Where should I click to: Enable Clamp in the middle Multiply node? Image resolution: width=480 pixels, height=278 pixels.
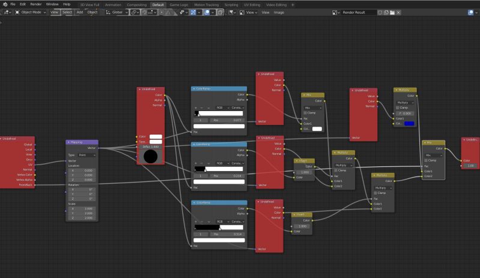[336, 171]
